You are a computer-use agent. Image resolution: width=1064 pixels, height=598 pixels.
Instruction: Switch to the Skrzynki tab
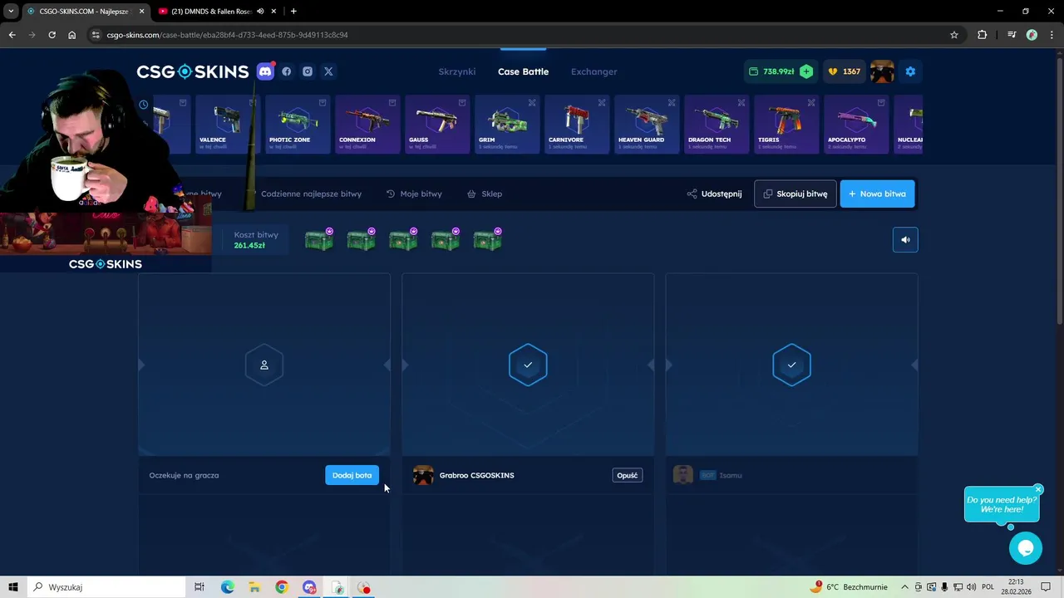click(x=457, y=71)
